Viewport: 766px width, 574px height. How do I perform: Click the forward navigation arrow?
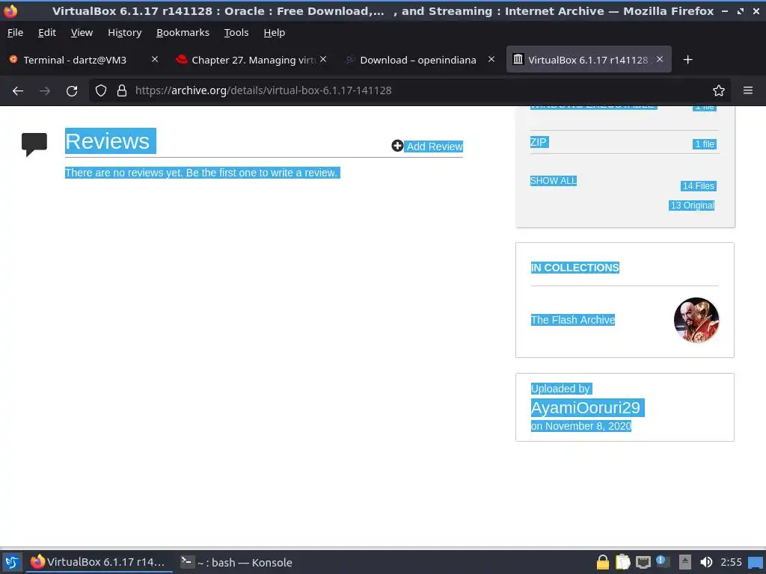(45, 90)
